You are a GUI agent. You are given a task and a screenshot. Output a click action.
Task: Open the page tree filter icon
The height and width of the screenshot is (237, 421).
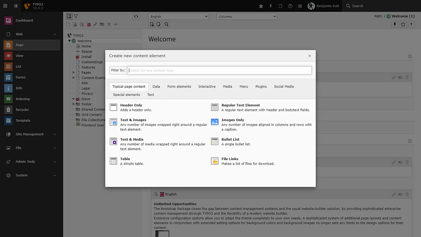(x=76, y=16)
